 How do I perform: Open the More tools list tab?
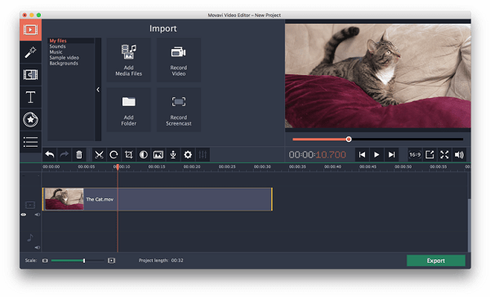click(x=31, y=142)
